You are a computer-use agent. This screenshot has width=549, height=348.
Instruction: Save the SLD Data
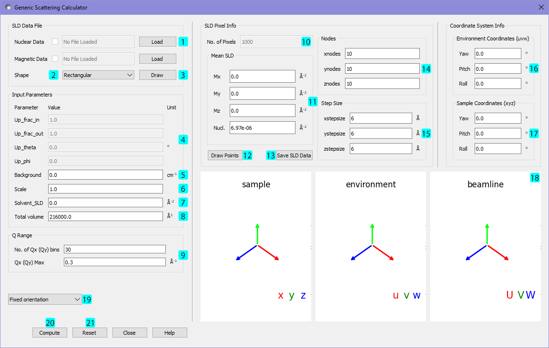[x=294, y=155]
